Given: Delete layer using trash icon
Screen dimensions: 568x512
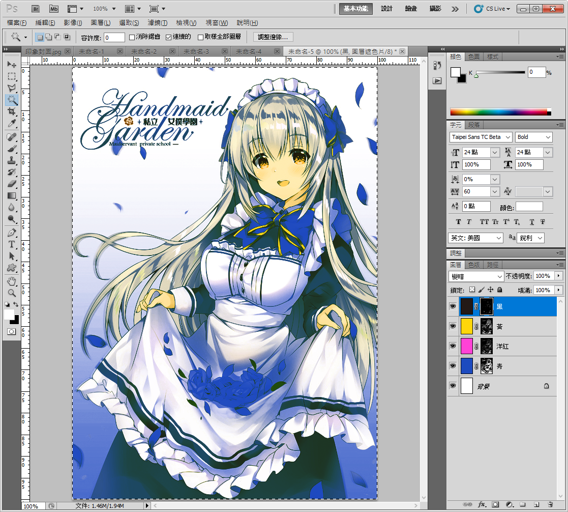Looking at the screenshot, I should click(x=550, y=504).
